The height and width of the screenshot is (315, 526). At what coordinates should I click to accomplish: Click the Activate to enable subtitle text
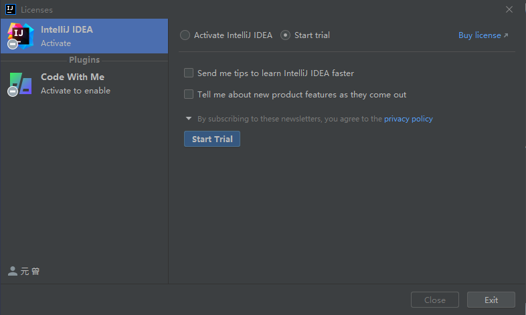76,91
